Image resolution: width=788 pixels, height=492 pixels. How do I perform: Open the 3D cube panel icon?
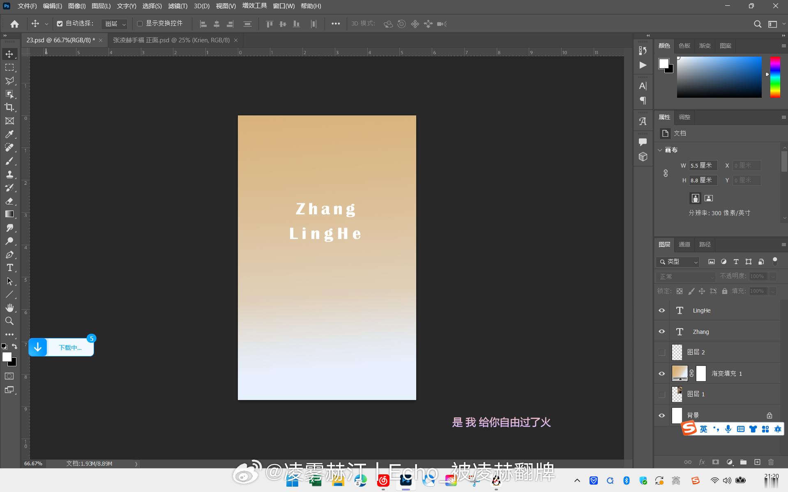(643, 157)
